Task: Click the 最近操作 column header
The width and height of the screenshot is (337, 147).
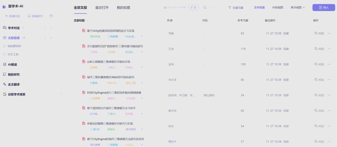Action: [270, 20]
